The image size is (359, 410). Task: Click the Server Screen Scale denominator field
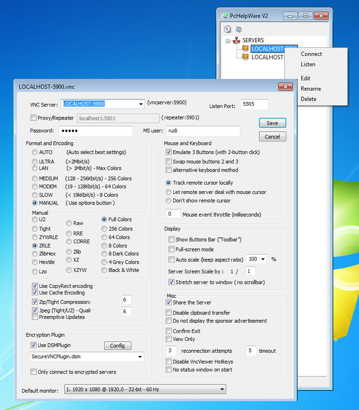tap(250, 271)
